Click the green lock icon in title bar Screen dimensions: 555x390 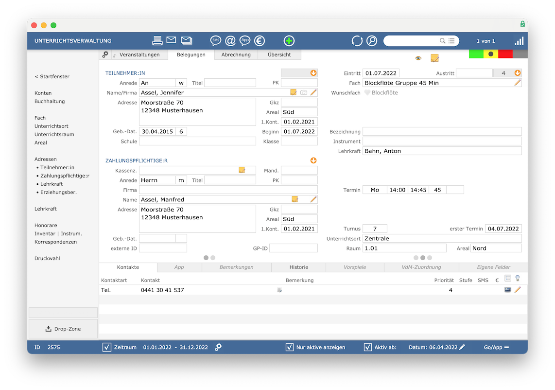[522, 24]
